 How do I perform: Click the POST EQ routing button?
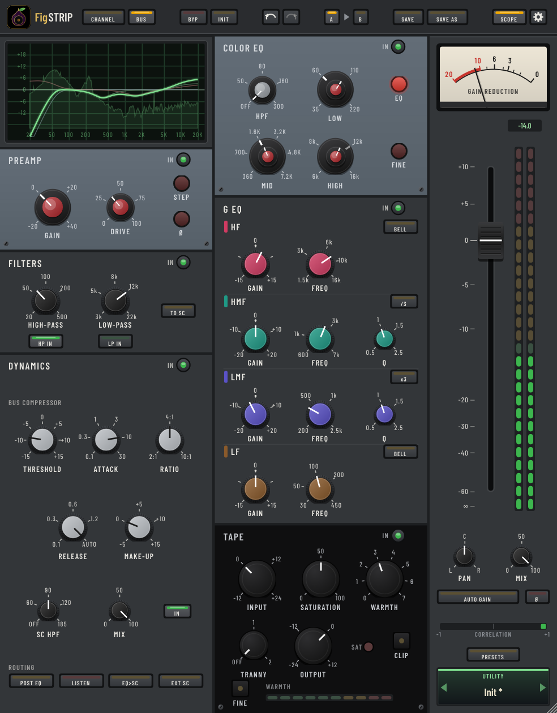31,681
